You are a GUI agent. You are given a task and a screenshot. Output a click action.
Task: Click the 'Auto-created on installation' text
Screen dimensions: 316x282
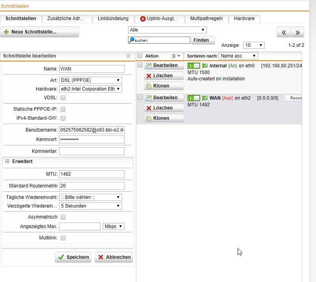tap(216, 79)
